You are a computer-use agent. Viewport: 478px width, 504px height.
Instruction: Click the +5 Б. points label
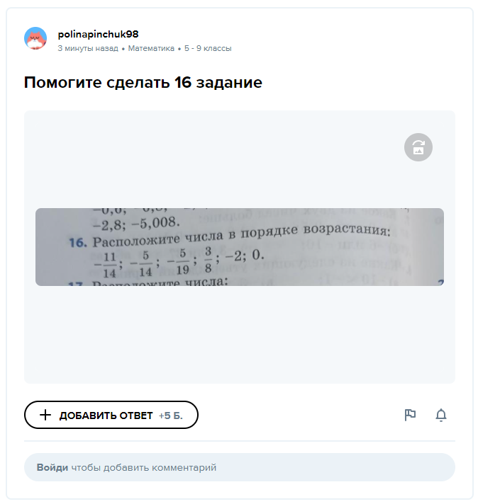(x=170, y=416)
